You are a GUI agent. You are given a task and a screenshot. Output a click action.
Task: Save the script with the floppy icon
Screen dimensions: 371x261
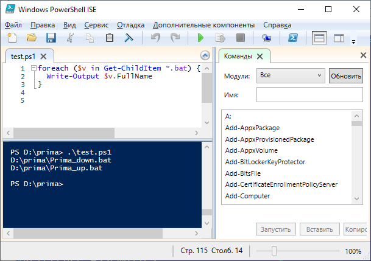click(x=51, y=38)
